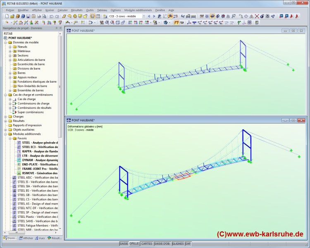Expand the Sections tree node
Viewport: 310px width, 248px height.
point(10,55)
